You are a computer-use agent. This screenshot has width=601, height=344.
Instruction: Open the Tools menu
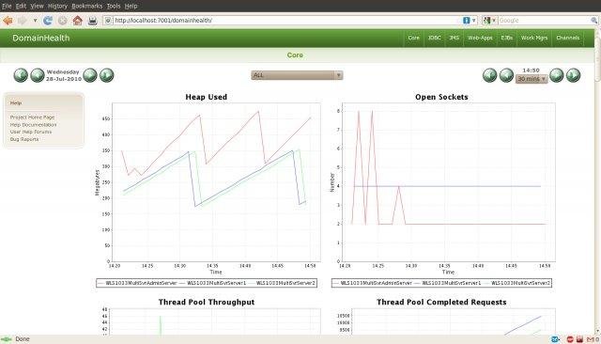(114, 6)
